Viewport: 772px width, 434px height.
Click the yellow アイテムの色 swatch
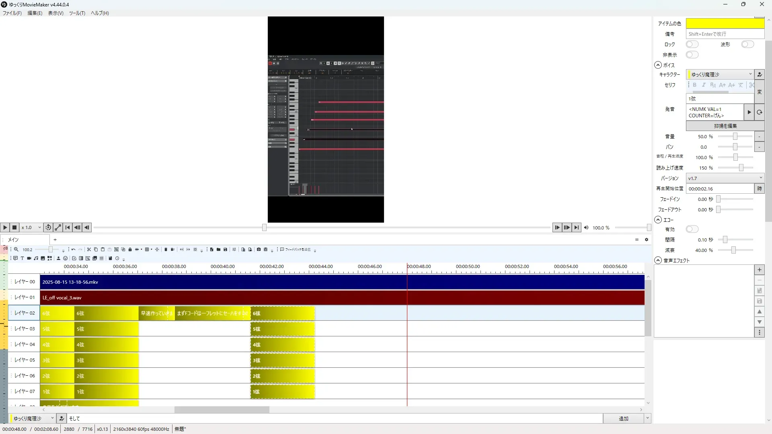725,24
